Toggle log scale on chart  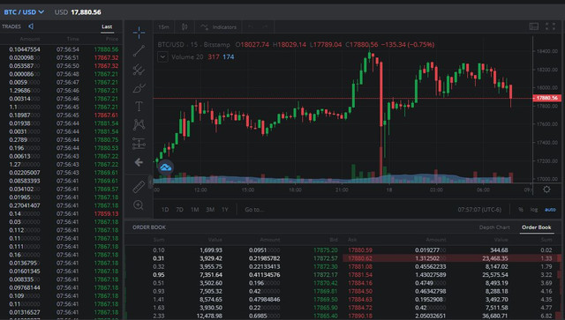[533, 210]
